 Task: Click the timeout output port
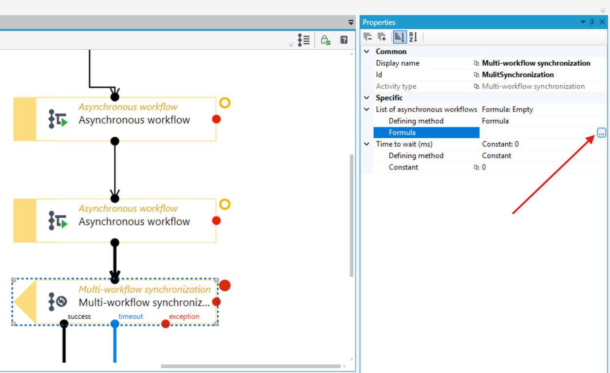(114, 324)
